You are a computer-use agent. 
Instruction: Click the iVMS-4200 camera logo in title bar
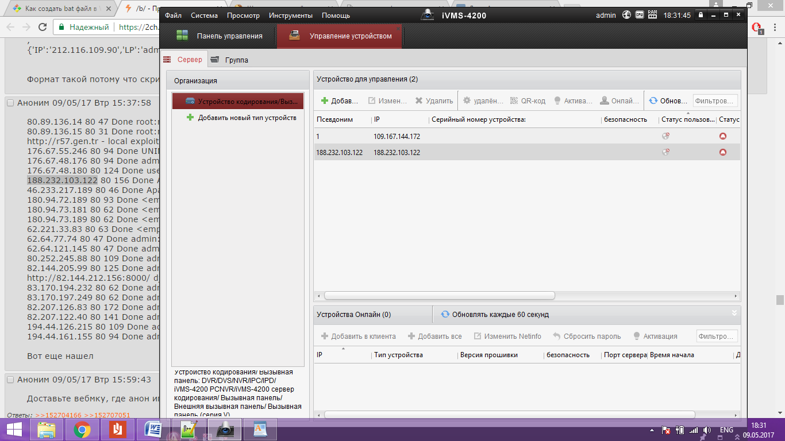(x=428, y=15)
